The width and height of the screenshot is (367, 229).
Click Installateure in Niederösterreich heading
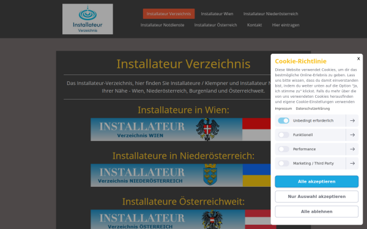tap(183, 156)
